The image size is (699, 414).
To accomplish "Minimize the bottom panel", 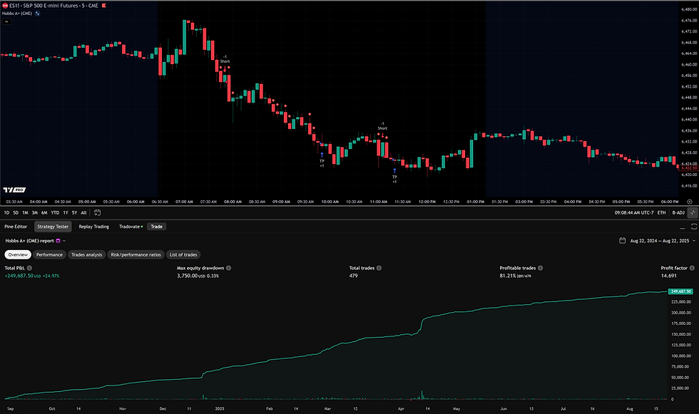I will pos(682,227).
